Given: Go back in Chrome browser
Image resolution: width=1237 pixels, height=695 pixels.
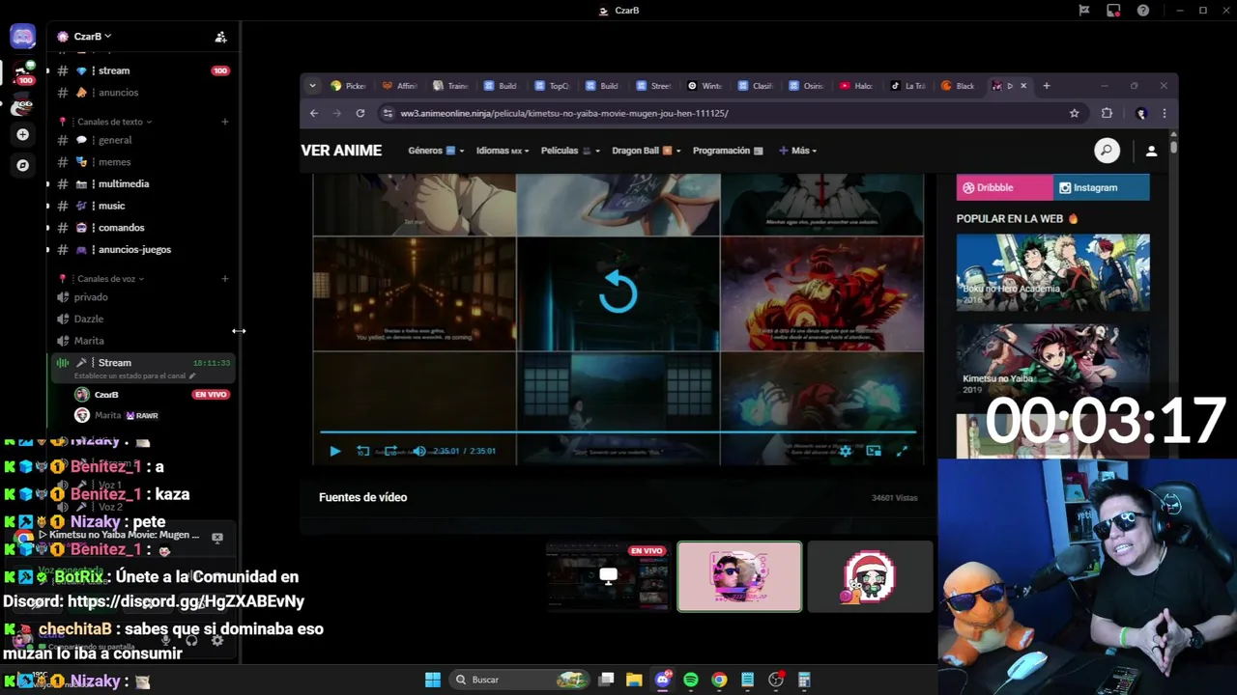Looking at the screenshot, I should click(x=314, y=113).
